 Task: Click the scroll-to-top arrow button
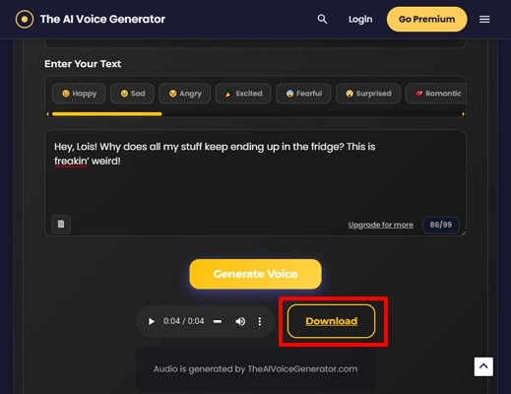(483, 366)
